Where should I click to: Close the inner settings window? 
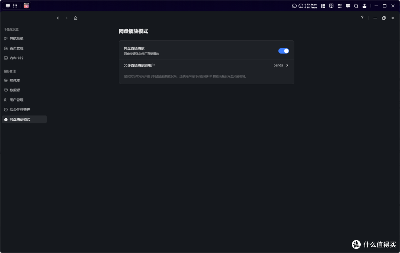coord(393,18)
